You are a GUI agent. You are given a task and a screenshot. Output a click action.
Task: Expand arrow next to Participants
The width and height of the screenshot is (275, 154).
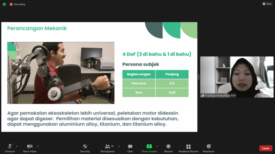point(119,146)
